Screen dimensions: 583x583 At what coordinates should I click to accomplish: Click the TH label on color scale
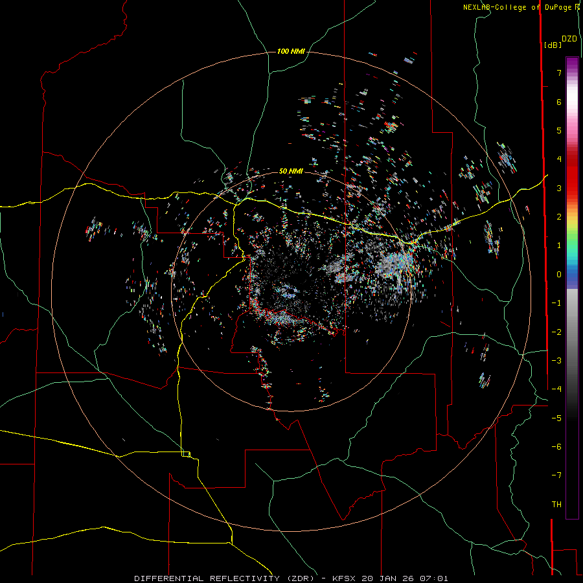556,504
